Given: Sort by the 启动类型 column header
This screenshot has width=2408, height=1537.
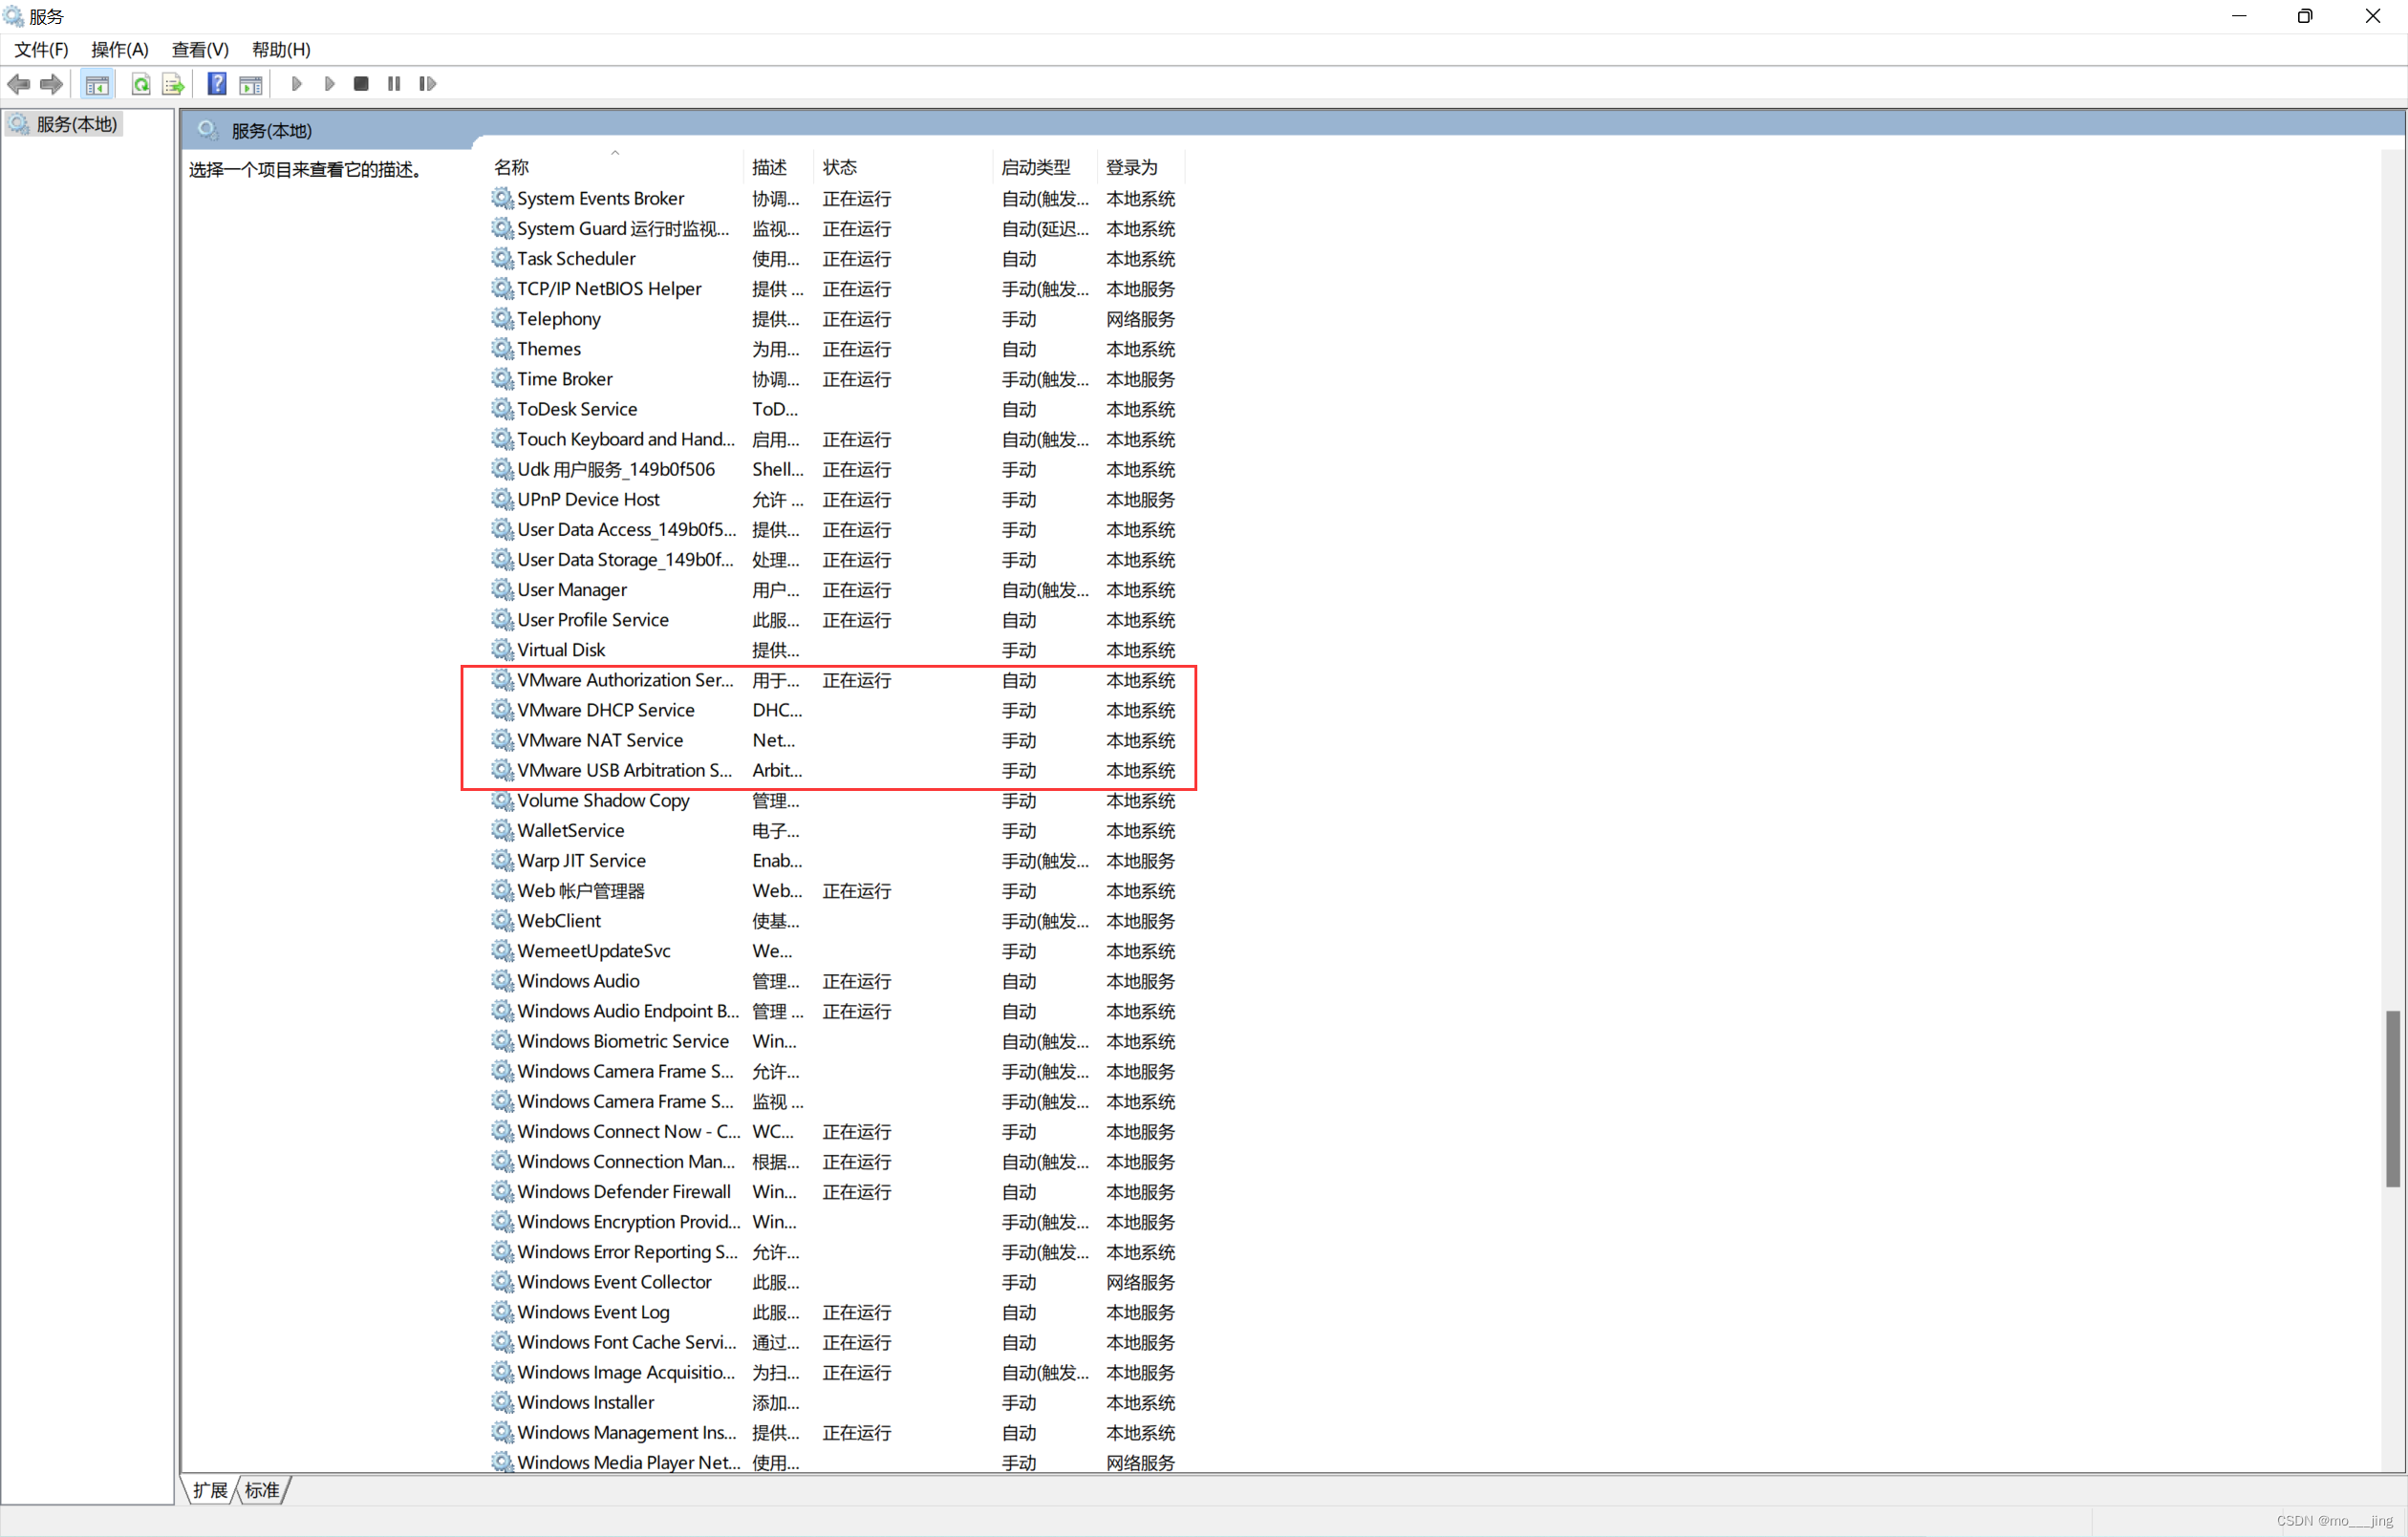Looking at the screenshot, I should click(1035, 167).
